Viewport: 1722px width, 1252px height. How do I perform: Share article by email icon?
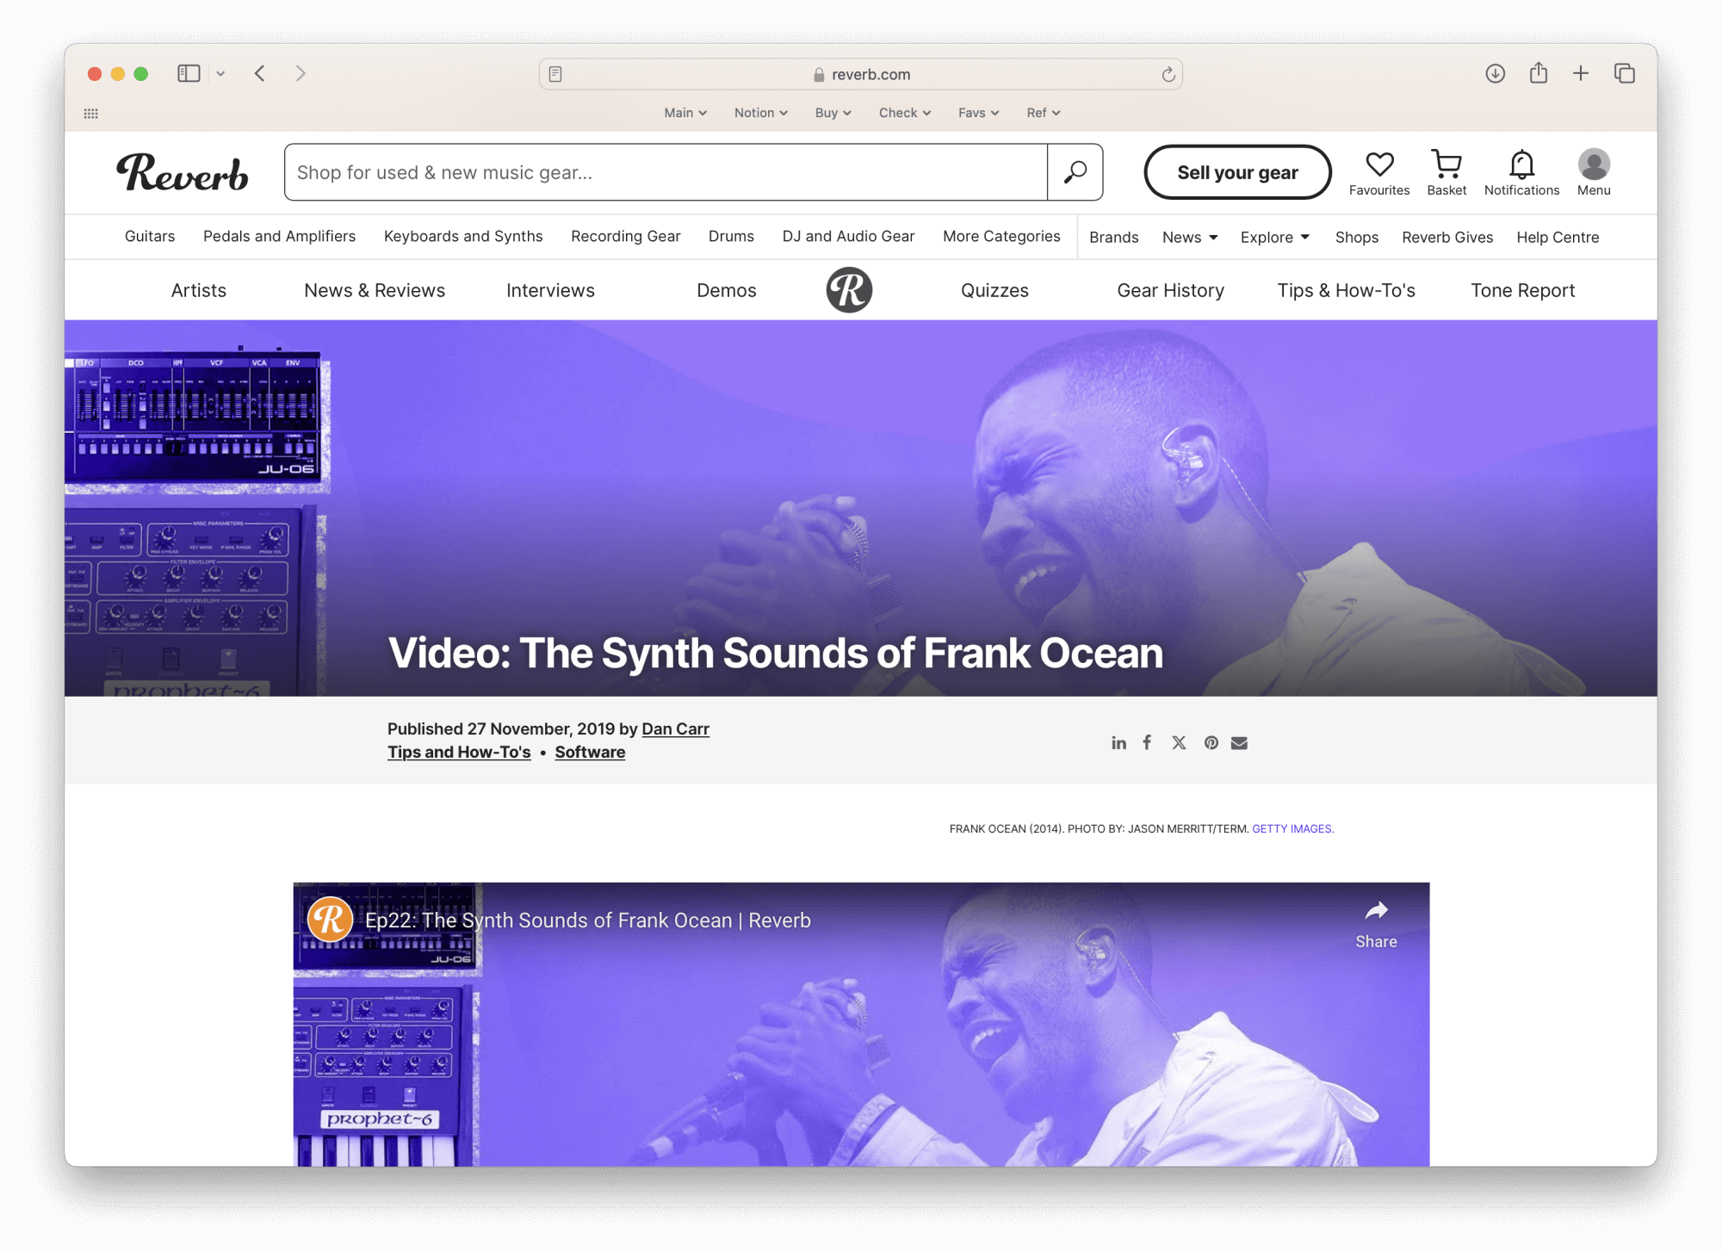tap(1239, 743)
